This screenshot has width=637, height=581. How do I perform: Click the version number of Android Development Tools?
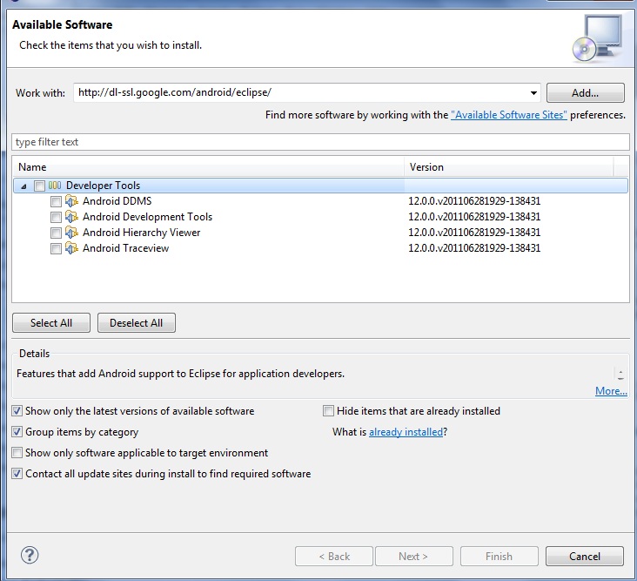pos(474,217)
